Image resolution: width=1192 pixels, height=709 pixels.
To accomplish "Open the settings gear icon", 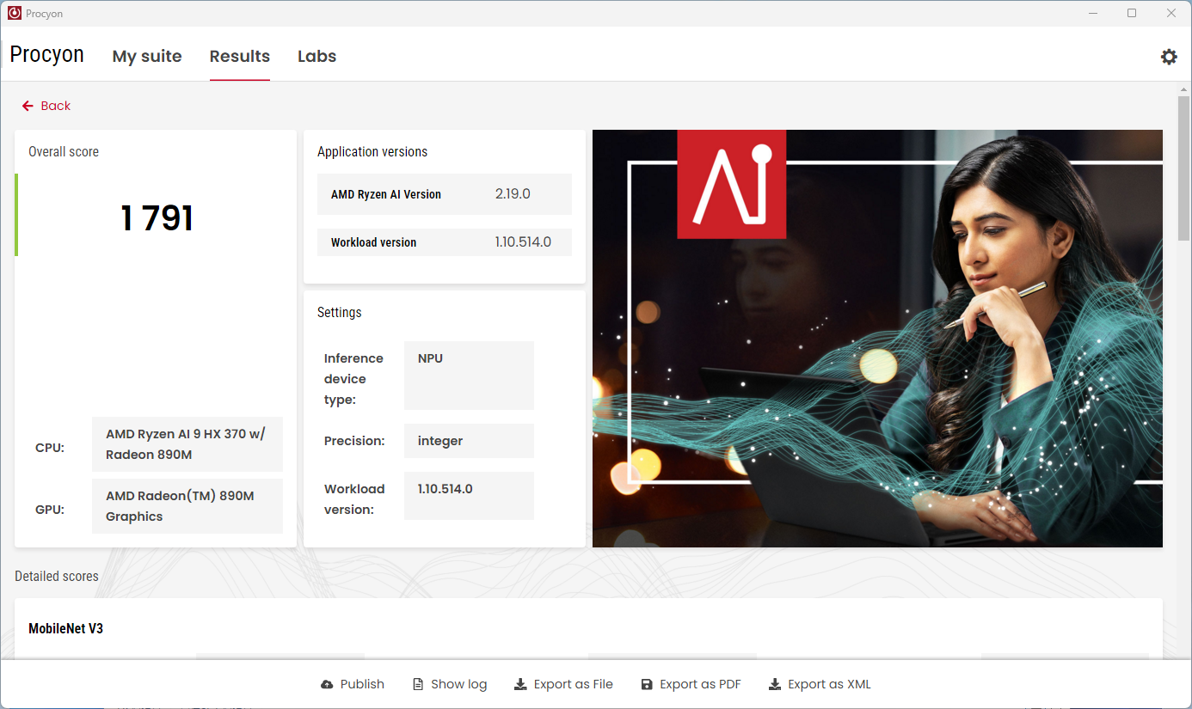I will pyautogui.click(x=1169, y=57).
